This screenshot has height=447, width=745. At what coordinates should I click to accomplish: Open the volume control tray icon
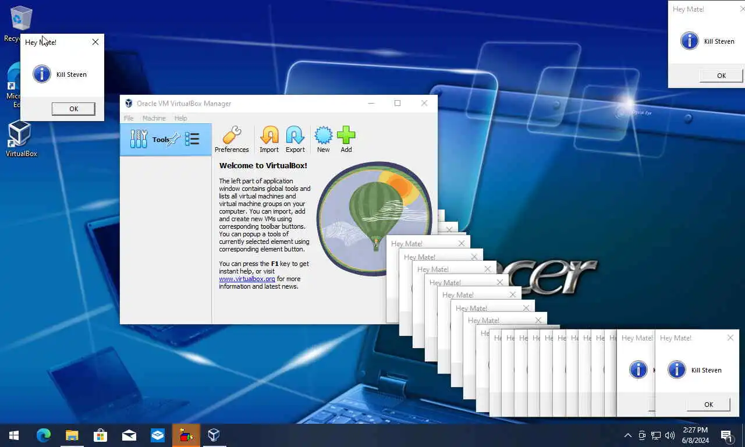tap(670, 435)
